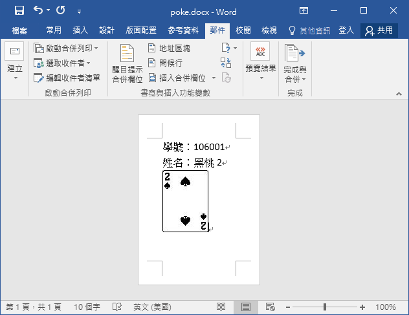Switch to the 插入 tab
Image resolution: width=409 pixels, height=315 pixels.
(x=80, y=30)
